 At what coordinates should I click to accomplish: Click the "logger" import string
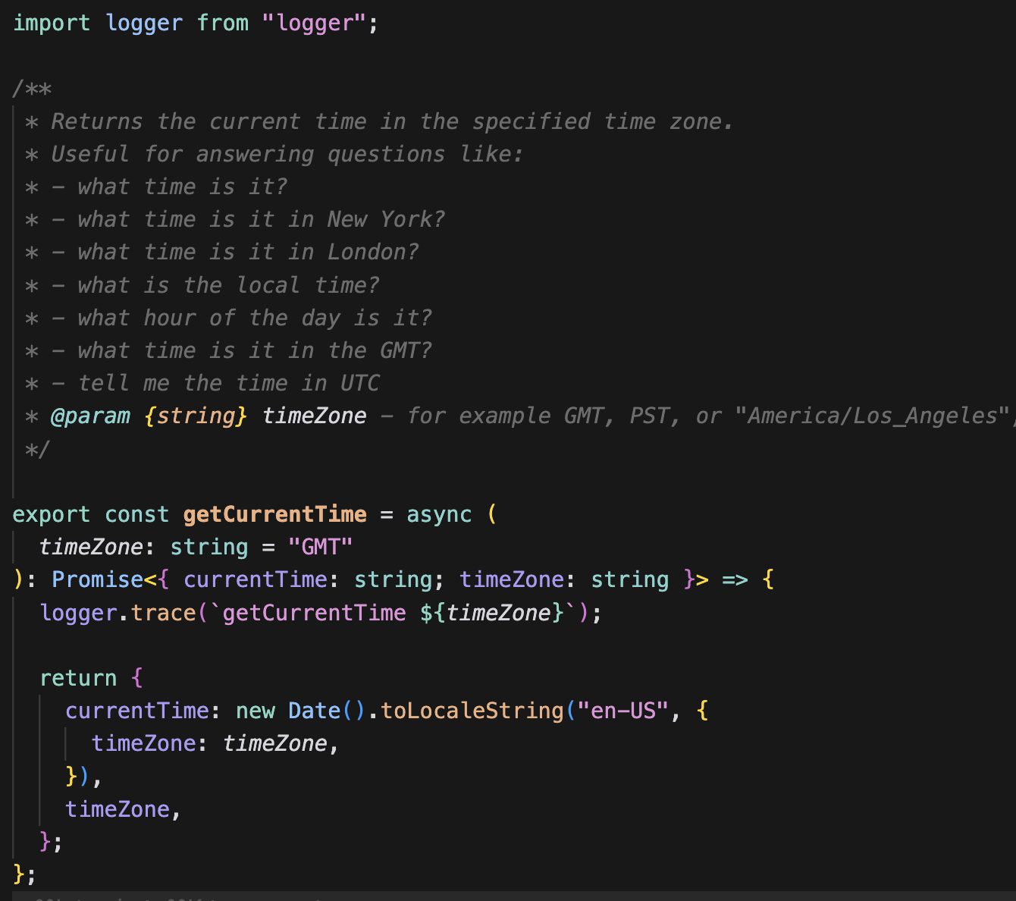[315, 23]
